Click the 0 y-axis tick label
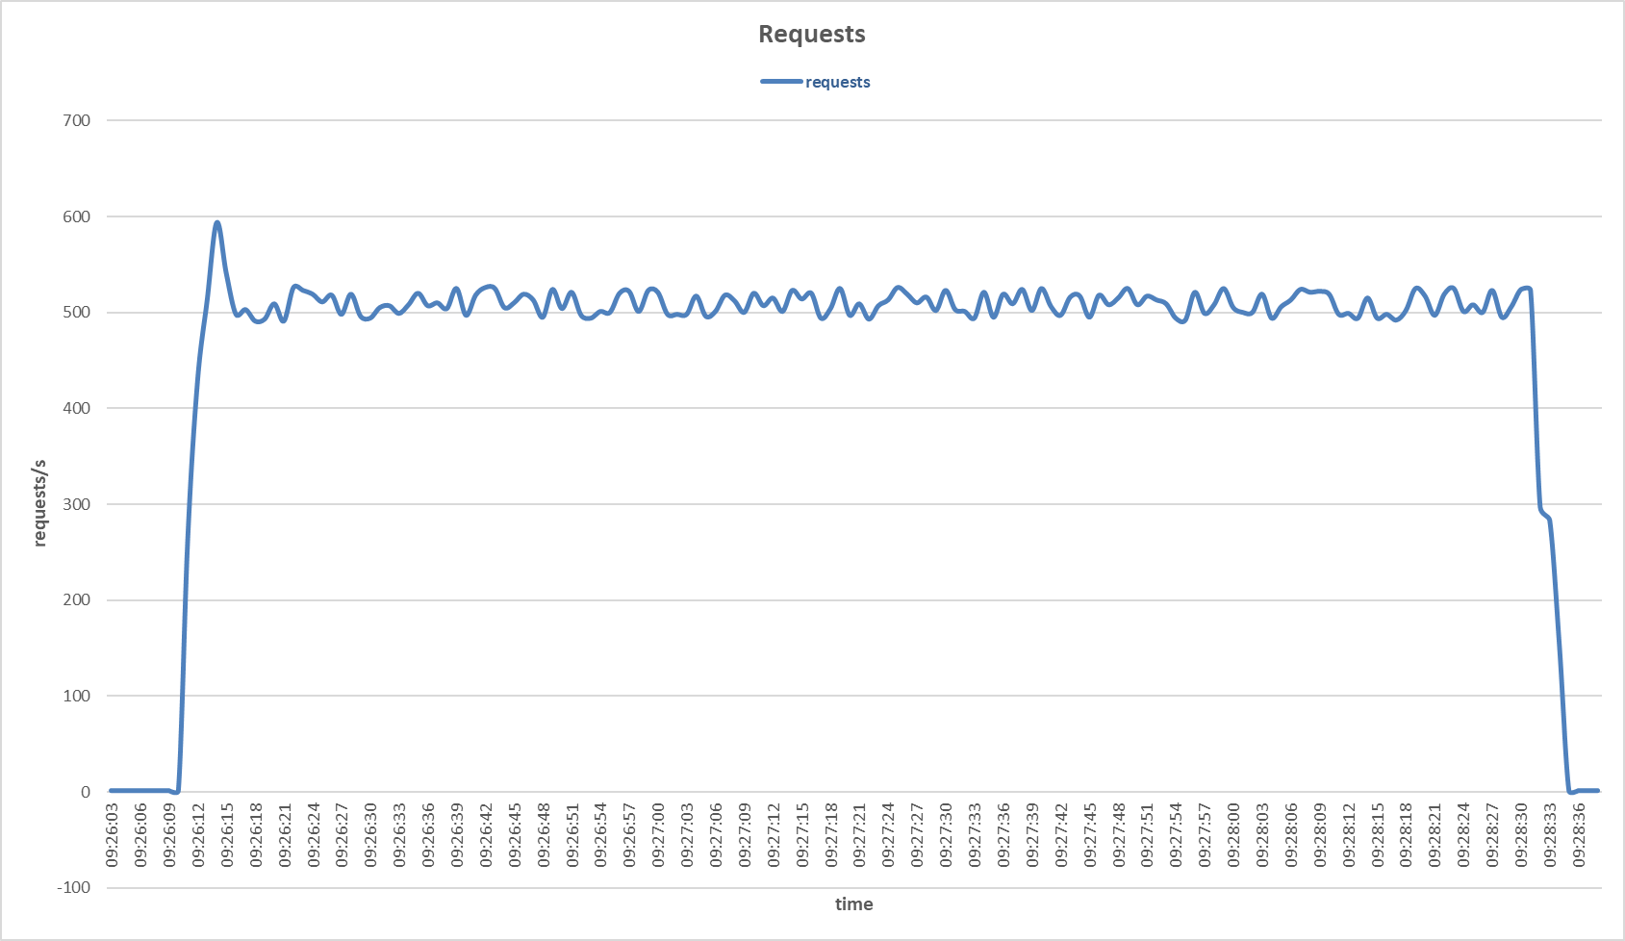 [86, 792]
